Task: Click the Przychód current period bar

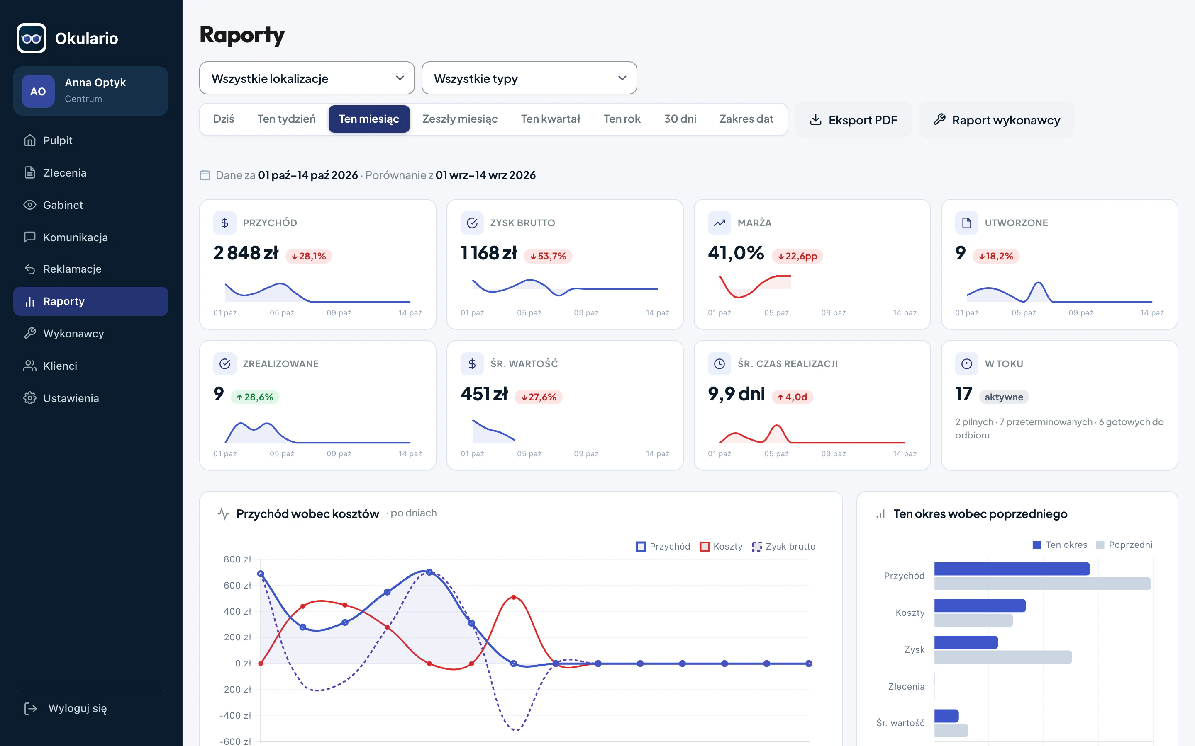Action: tap(1012, 569)
